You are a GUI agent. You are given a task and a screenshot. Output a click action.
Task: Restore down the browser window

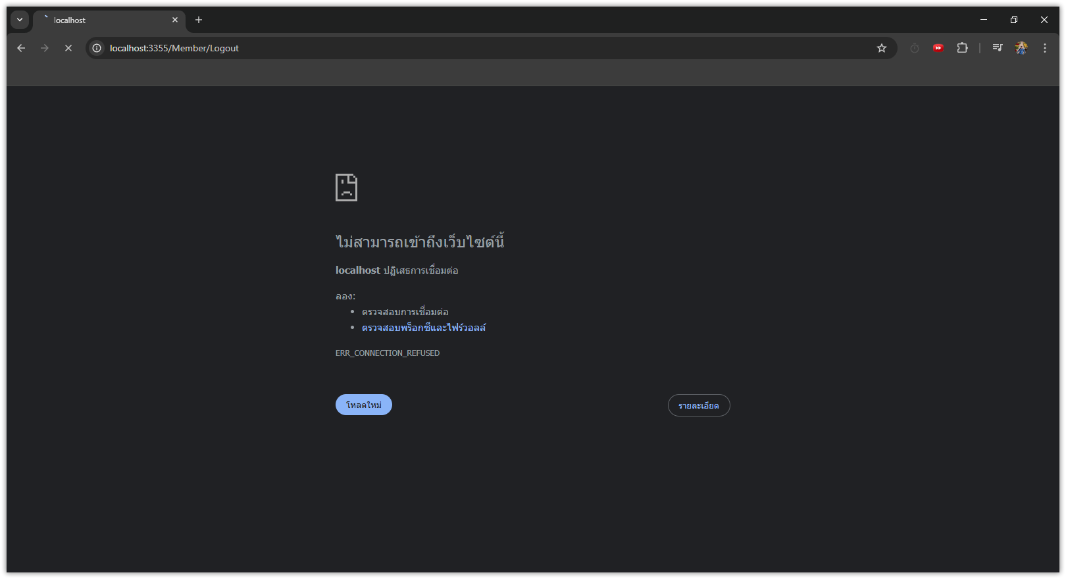(1014, 20)
